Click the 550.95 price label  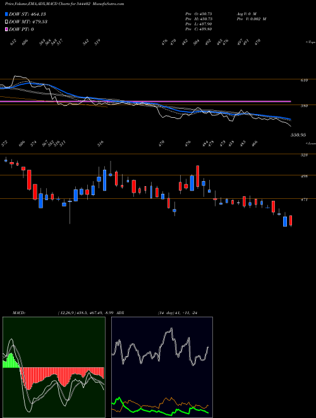click(298, 135)
